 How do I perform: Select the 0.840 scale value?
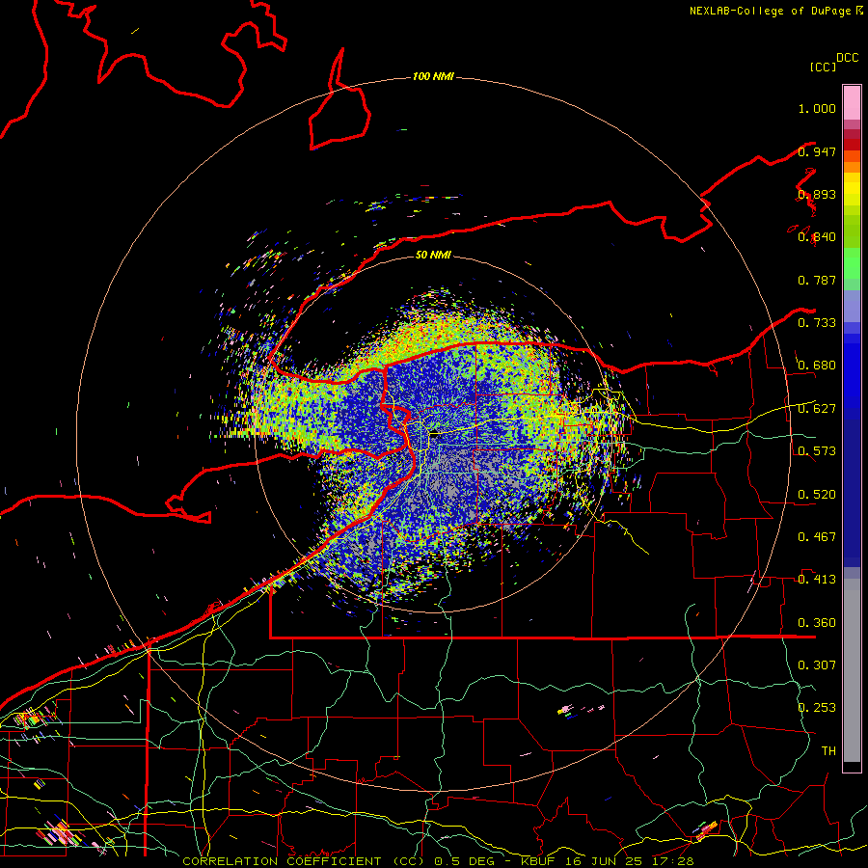pos(817,237)
